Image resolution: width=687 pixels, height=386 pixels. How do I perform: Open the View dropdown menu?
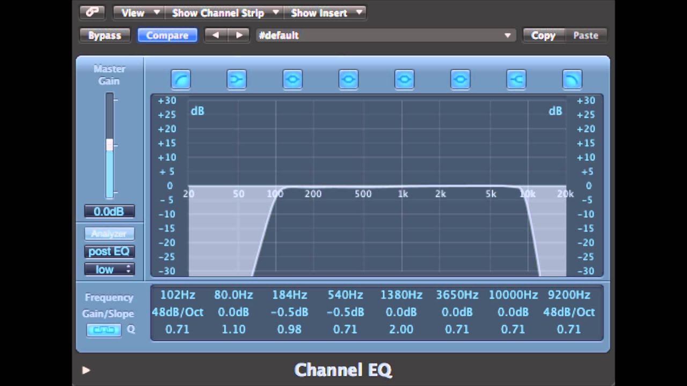coord(140,12)
